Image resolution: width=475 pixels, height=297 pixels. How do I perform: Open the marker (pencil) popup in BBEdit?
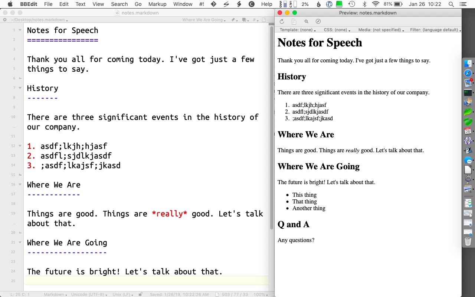[x=234, y=20]
